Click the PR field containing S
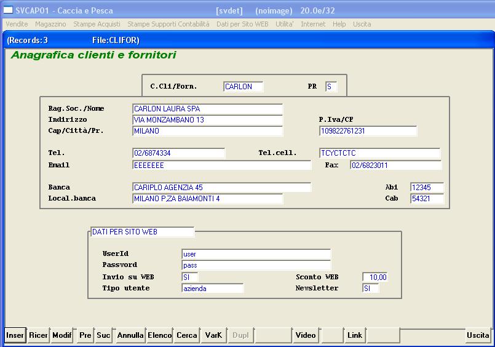This screenshot has width=495, height=347. tap(331, 87)
